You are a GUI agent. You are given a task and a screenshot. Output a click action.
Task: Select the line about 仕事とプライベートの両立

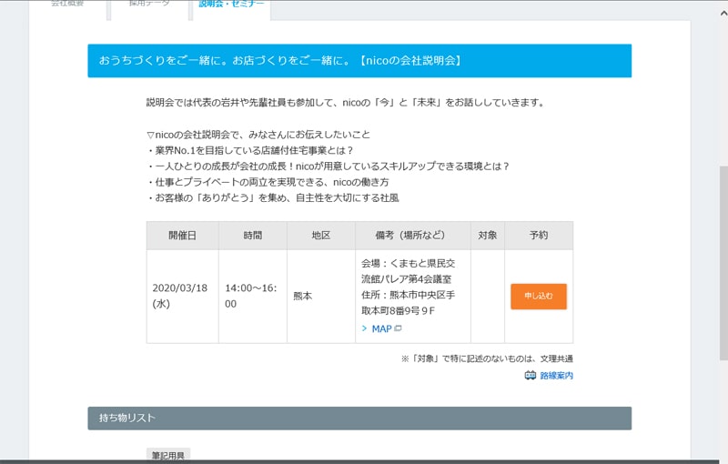point(268,182)
